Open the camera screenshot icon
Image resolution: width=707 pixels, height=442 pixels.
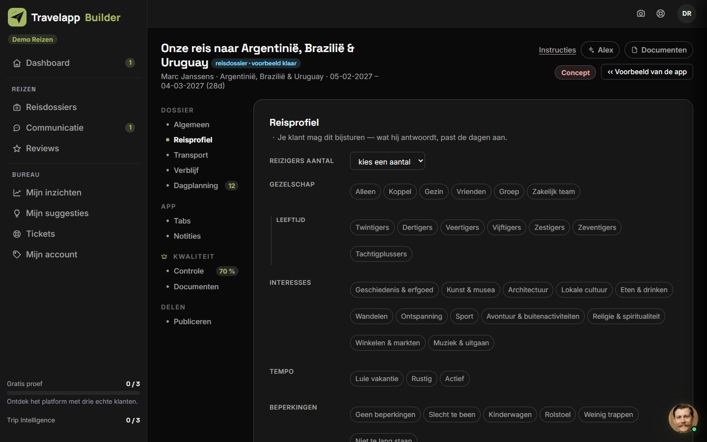click(x=641, y=14)
